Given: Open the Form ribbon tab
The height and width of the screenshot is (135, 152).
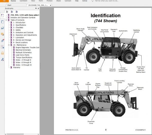Looking at the screenshot, I should [41, 1].
